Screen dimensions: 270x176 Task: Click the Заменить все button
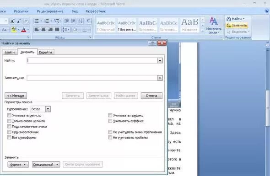tap(99, 96)
